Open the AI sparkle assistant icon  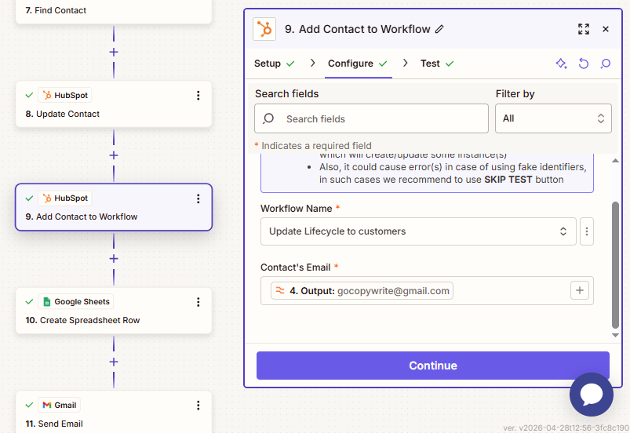[x=561, y=64]
